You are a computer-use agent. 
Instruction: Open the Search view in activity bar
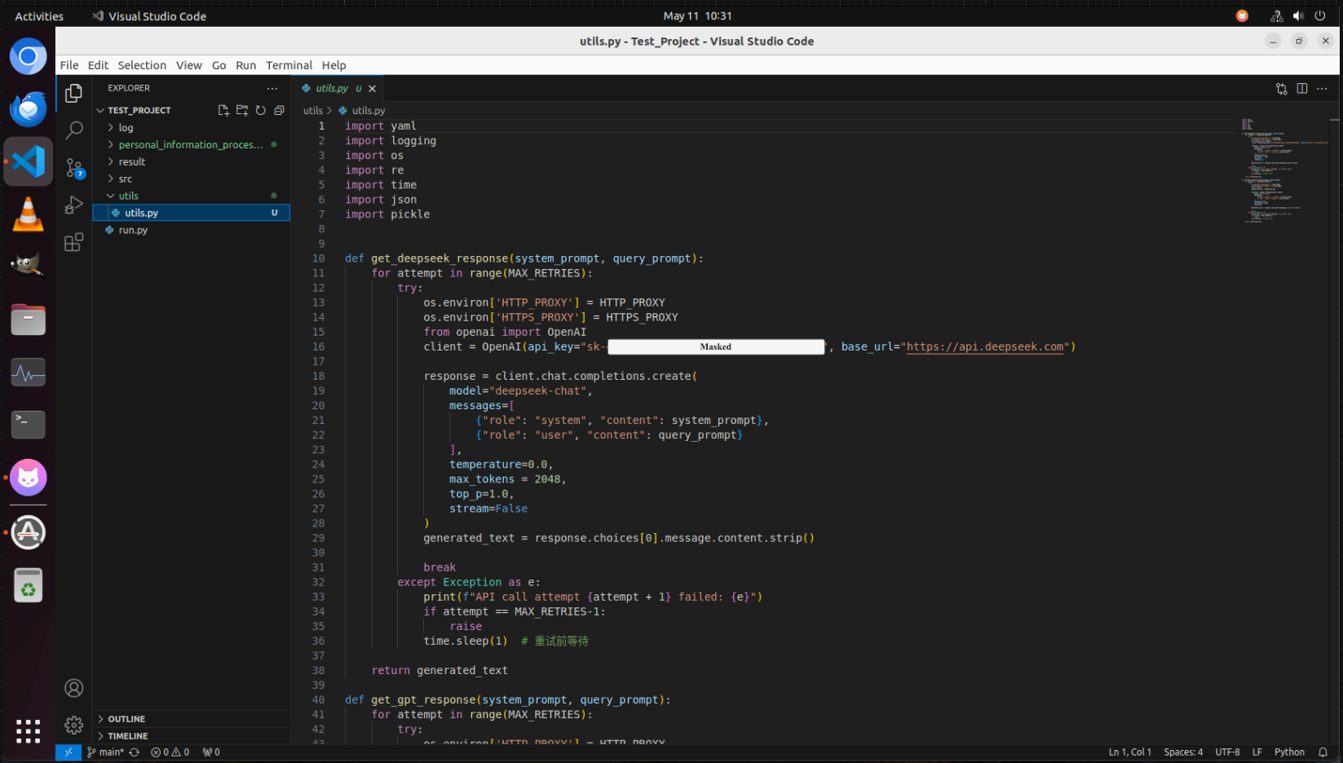pos(74,130)
